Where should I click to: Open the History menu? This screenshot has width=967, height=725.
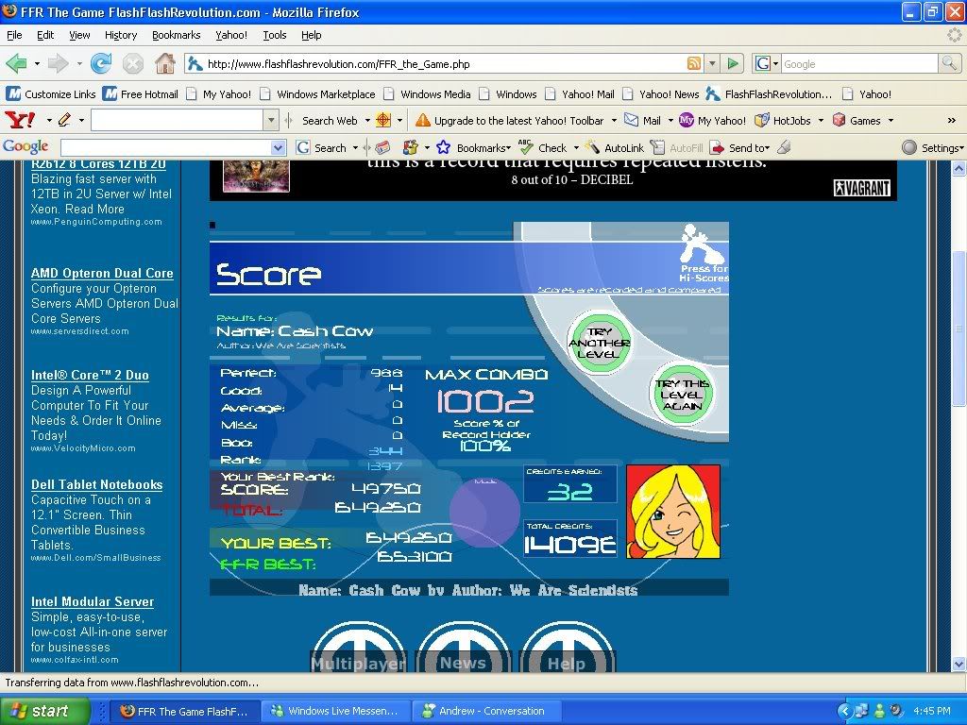pos(121,35)
